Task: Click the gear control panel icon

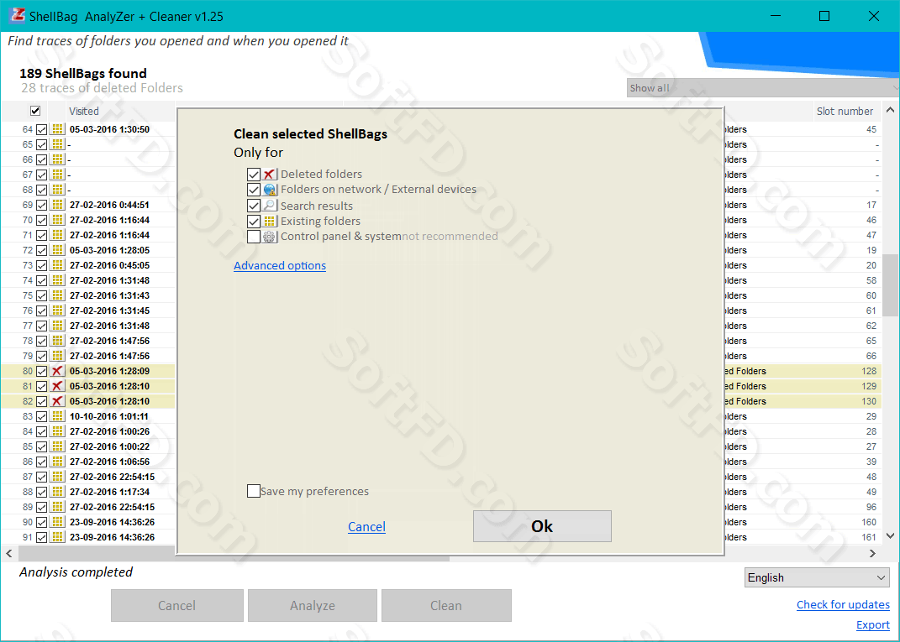Action: [269, 237]
